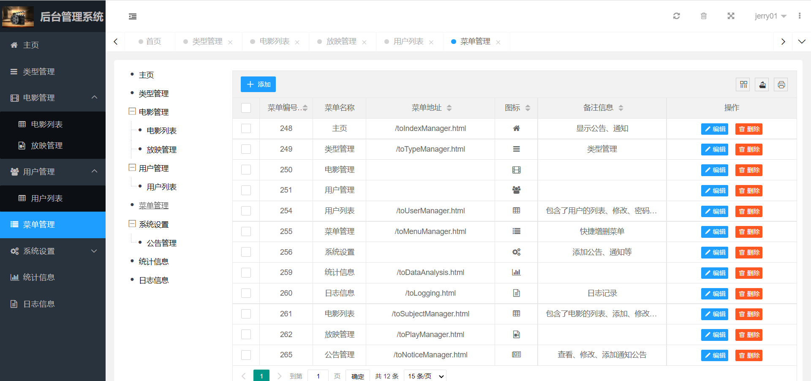Image resolution: width=811 pixels, height=381 pixels.
Task: Check the row 255 菜单管理 checkbox
Action: pos(246,231)
